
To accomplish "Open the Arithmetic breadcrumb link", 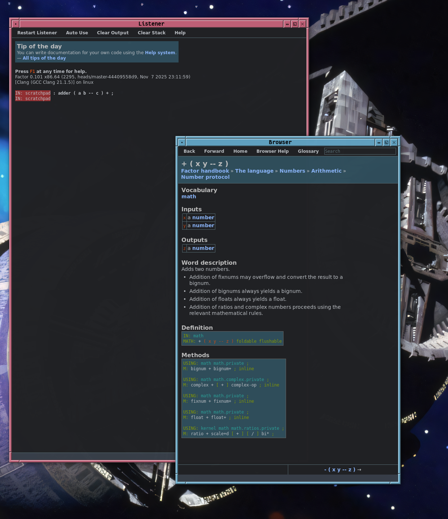I will pyautogui.click(x=326, y=171).
